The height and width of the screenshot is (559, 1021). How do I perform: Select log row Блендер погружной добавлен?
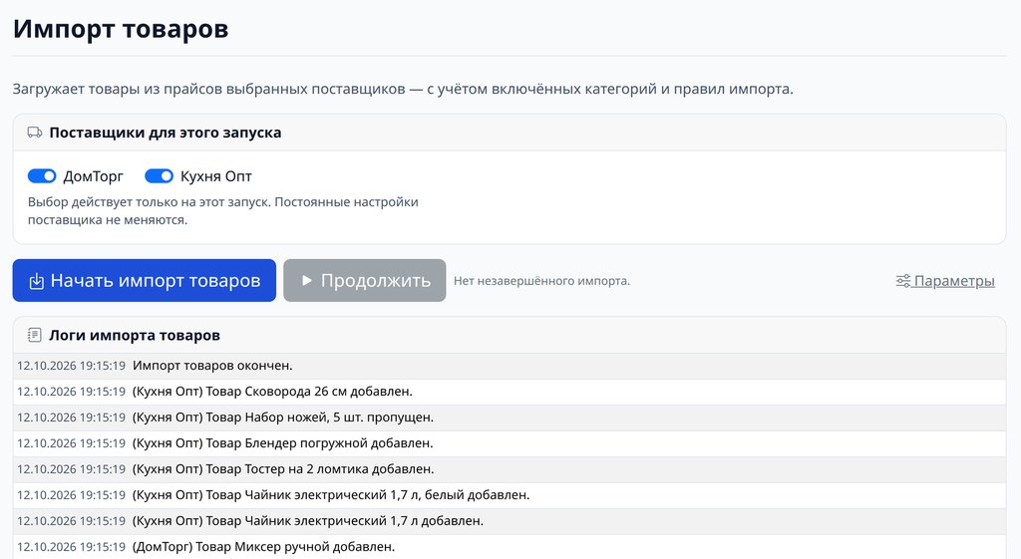click(x=510, y=443)
